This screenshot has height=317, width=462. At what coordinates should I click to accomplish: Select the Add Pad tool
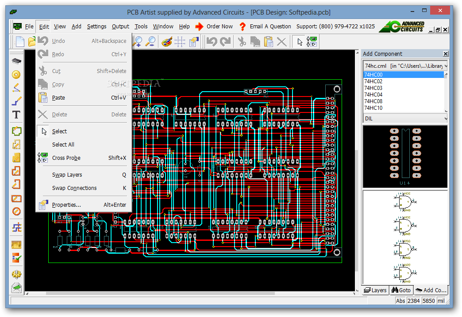click(16, 74)
